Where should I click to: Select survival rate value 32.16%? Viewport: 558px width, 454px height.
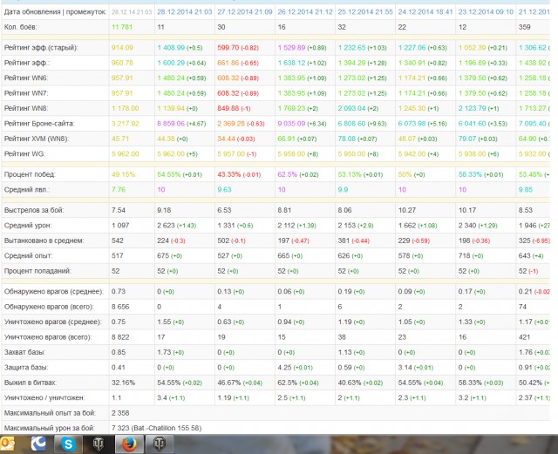coord(123,383)
